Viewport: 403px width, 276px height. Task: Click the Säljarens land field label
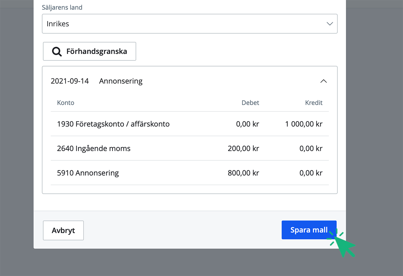point(62,7)
